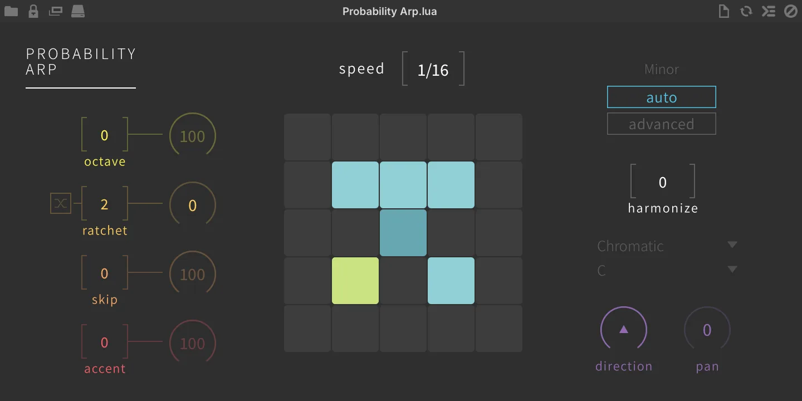
Task: Click the harmonize value box
Action: 663,182
